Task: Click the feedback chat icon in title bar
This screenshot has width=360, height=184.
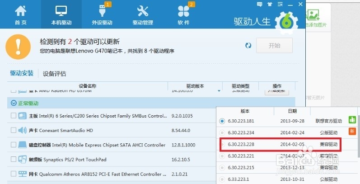Action: pos(259,4)
